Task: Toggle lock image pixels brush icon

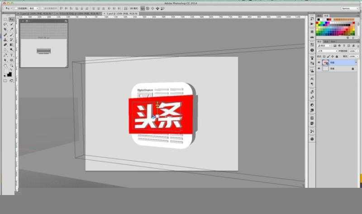Action: 329,56
